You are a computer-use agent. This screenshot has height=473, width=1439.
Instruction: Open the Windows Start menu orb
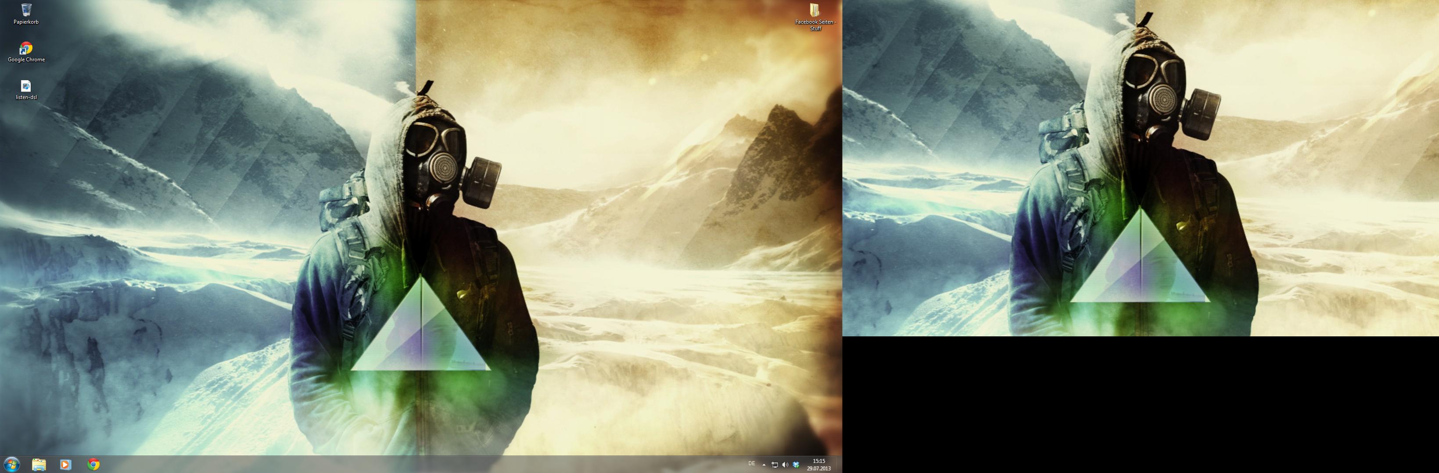[x=11, y=464]
